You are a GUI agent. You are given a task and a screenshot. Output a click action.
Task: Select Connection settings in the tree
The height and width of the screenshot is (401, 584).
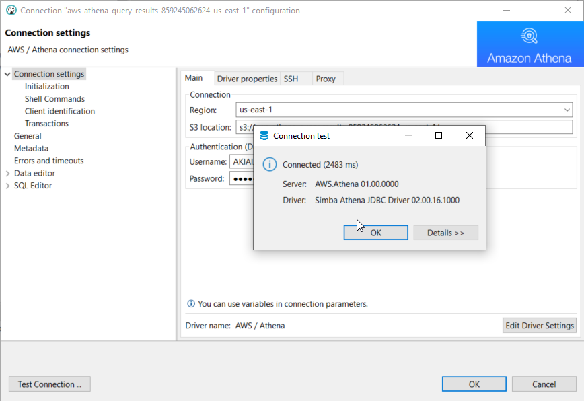49,74
